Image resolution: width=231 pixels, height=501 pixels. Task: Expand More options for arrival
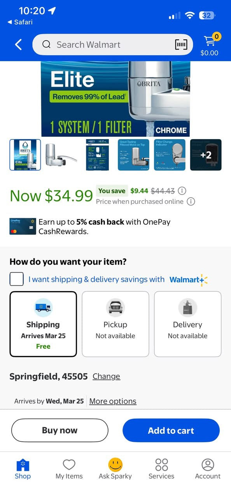[113, 401]
